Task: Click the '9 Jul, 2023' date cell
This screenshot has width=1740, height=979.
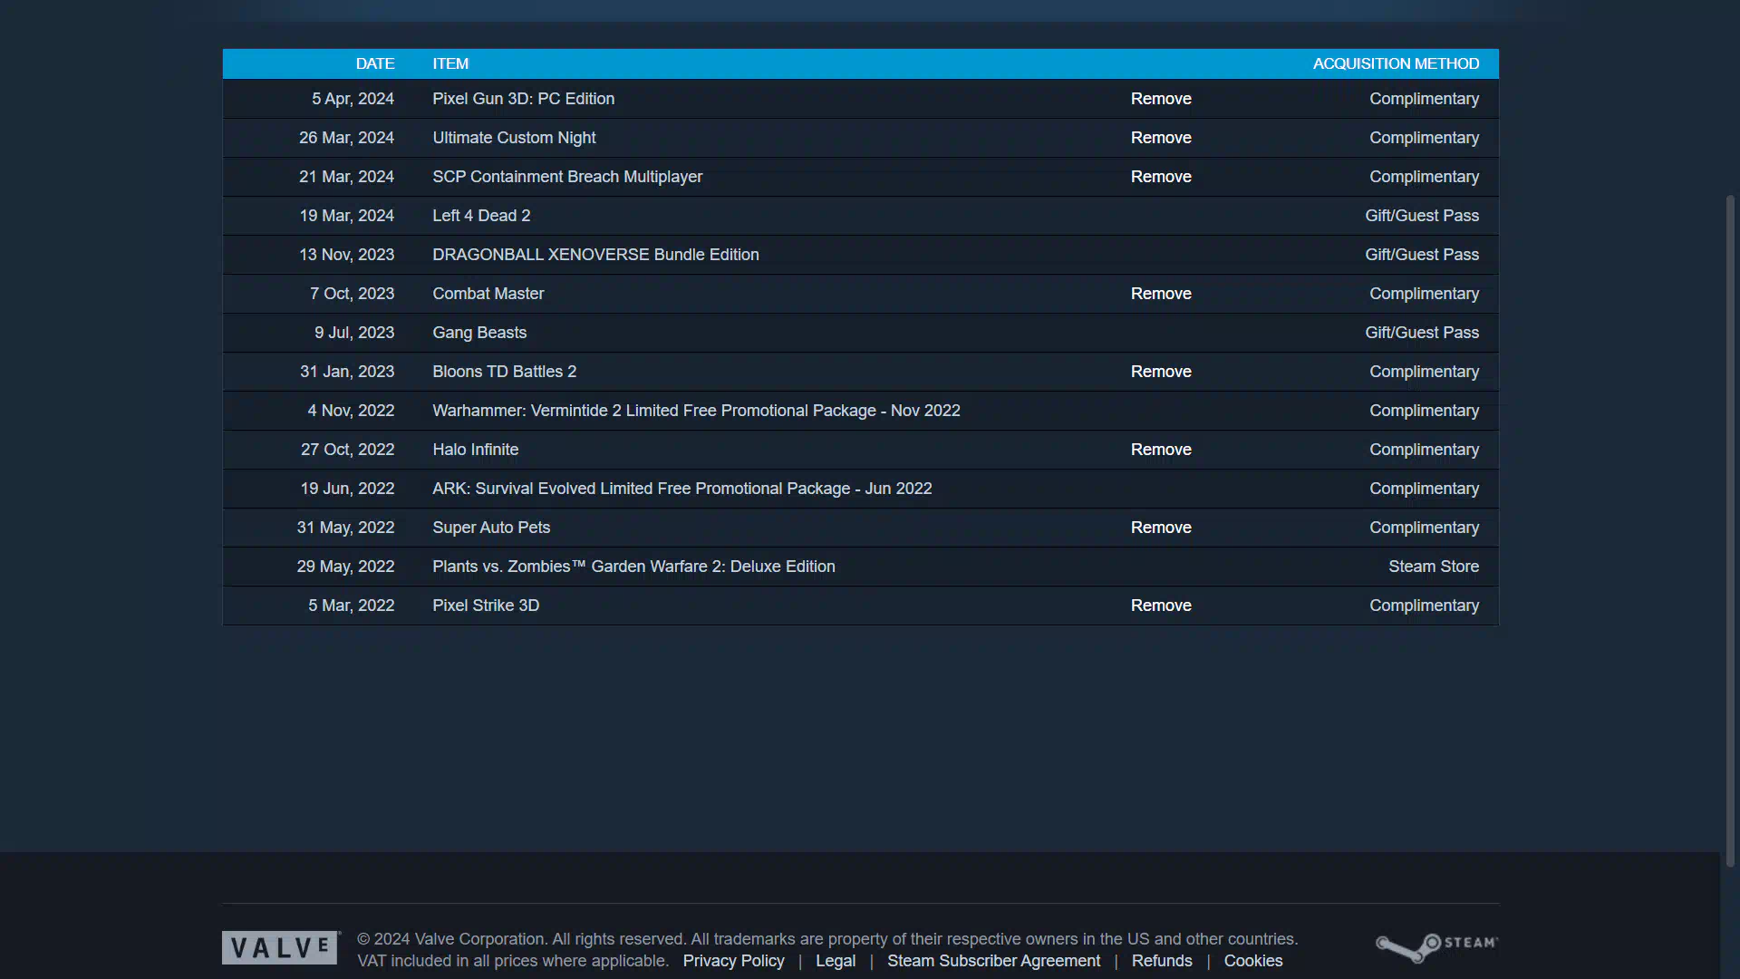Action: coord(354,333)
